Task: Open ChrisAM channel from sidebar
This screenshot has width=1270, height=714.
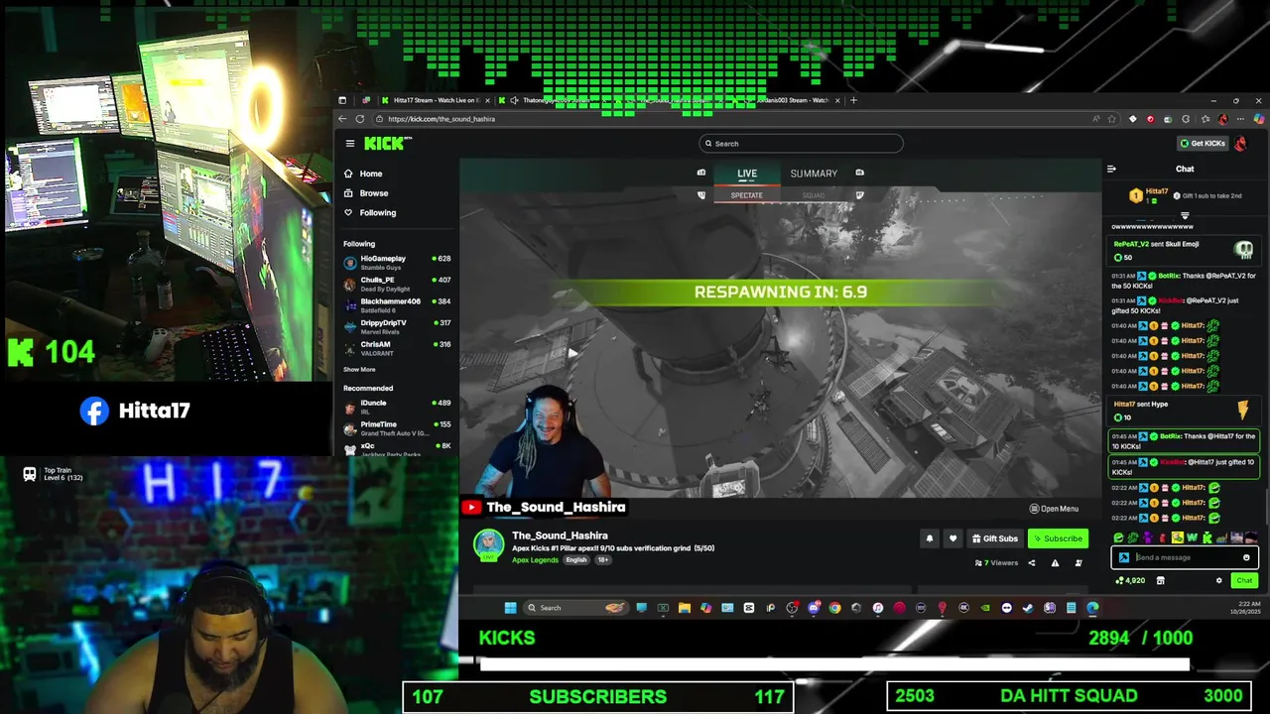Action: coord(397,348)
